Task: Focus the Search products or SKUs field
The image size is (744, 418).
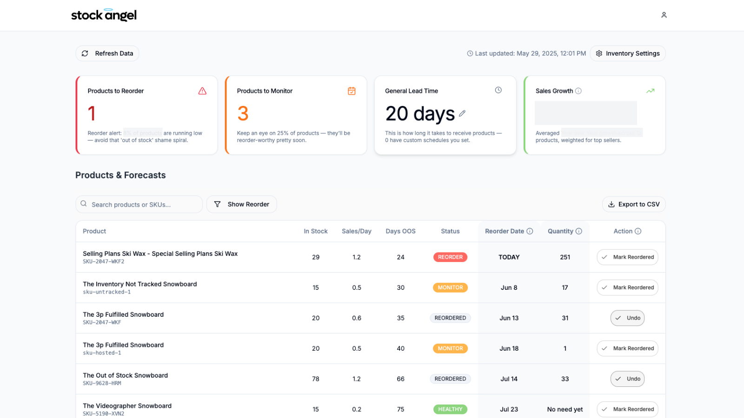Action: tap(139, 204)
